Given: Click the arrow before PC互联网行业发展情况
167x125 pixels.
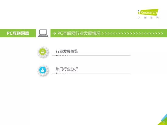Looking at the screenshot, I should point(54,33).
